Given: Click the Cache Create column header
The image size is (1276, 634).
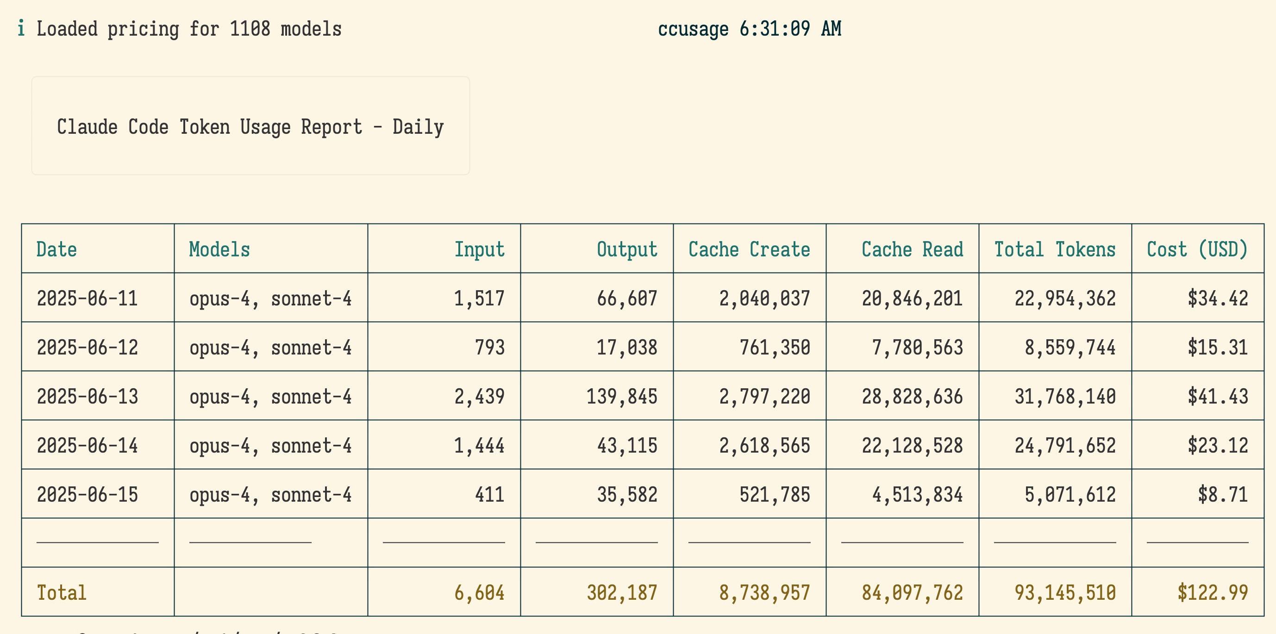Looking at the screenshot, I should click(749, 249).
